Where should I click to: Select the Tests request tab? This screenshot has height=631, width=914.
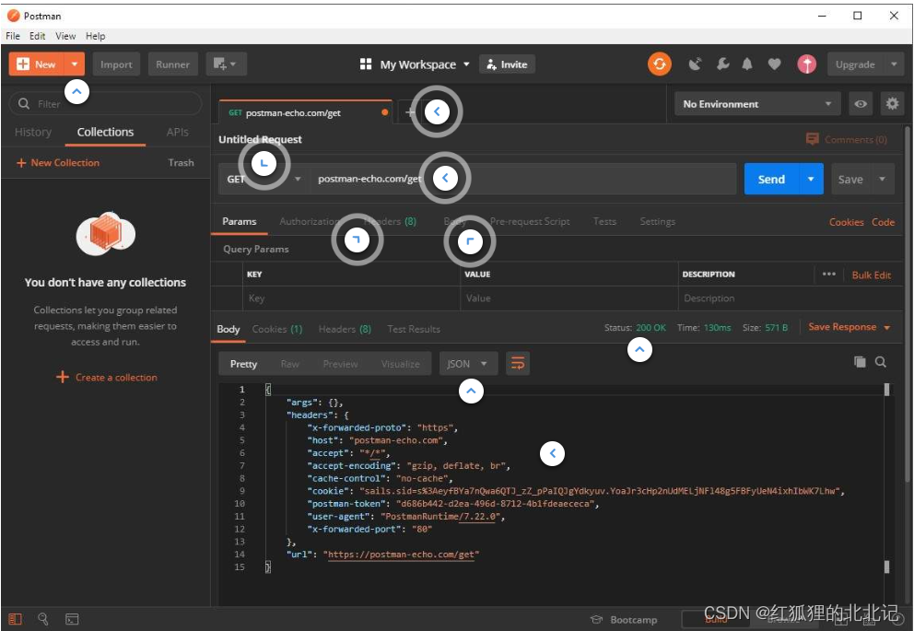[x=604, y=221]
